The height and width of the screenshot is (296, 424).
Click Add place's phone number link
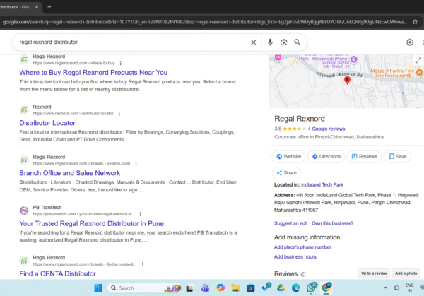tap(302, 247)
